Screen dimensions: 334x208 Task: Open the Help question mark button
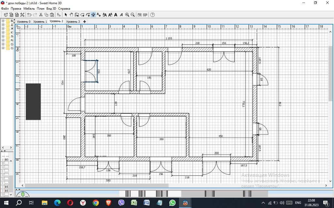point(152,15)
